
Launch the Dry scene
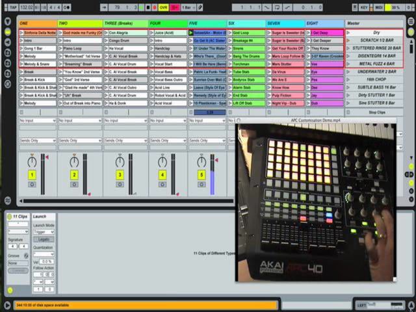pyautogui.click(x=348, y=32)
